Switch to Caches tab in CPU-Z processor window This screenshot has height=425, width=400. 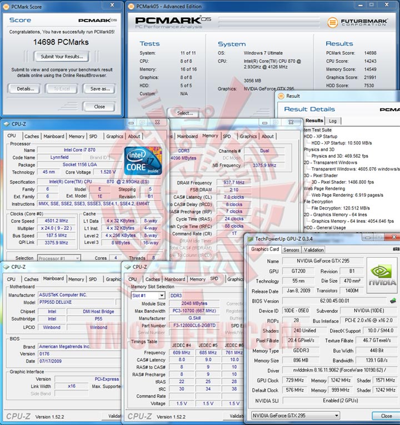32,136
